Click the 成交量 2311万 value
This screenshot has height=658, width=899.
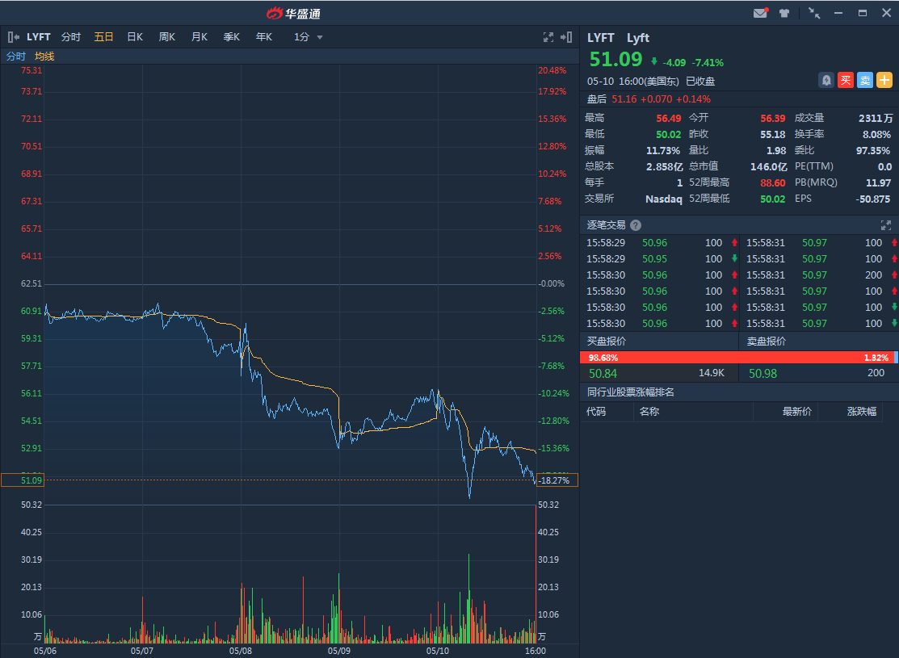coord(876,119)
